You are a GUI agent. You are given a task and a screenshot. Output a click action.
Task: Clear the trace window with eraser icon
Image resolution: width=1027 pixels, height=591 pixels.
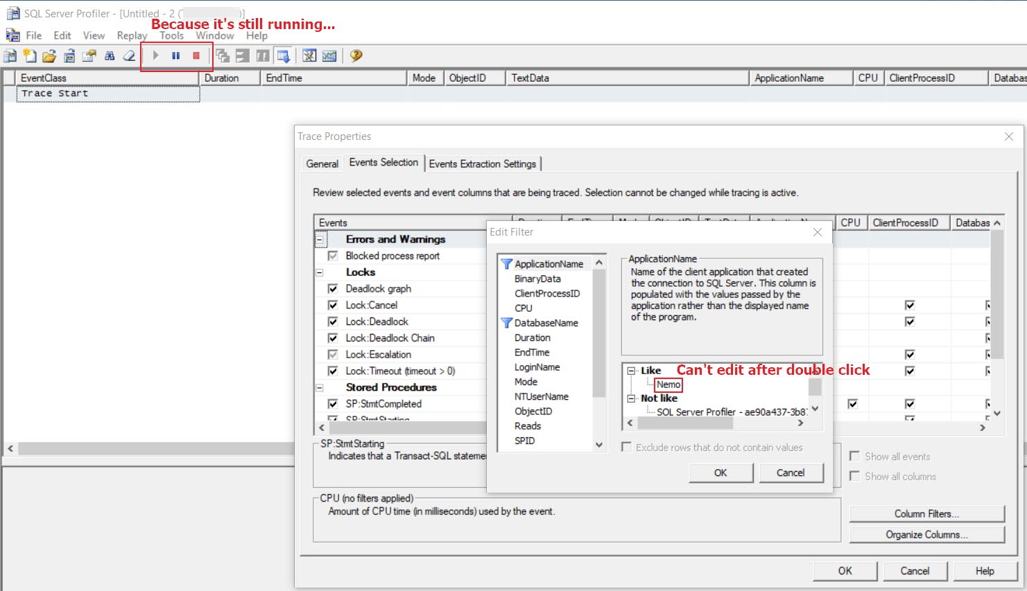click(x=129, y=56)
